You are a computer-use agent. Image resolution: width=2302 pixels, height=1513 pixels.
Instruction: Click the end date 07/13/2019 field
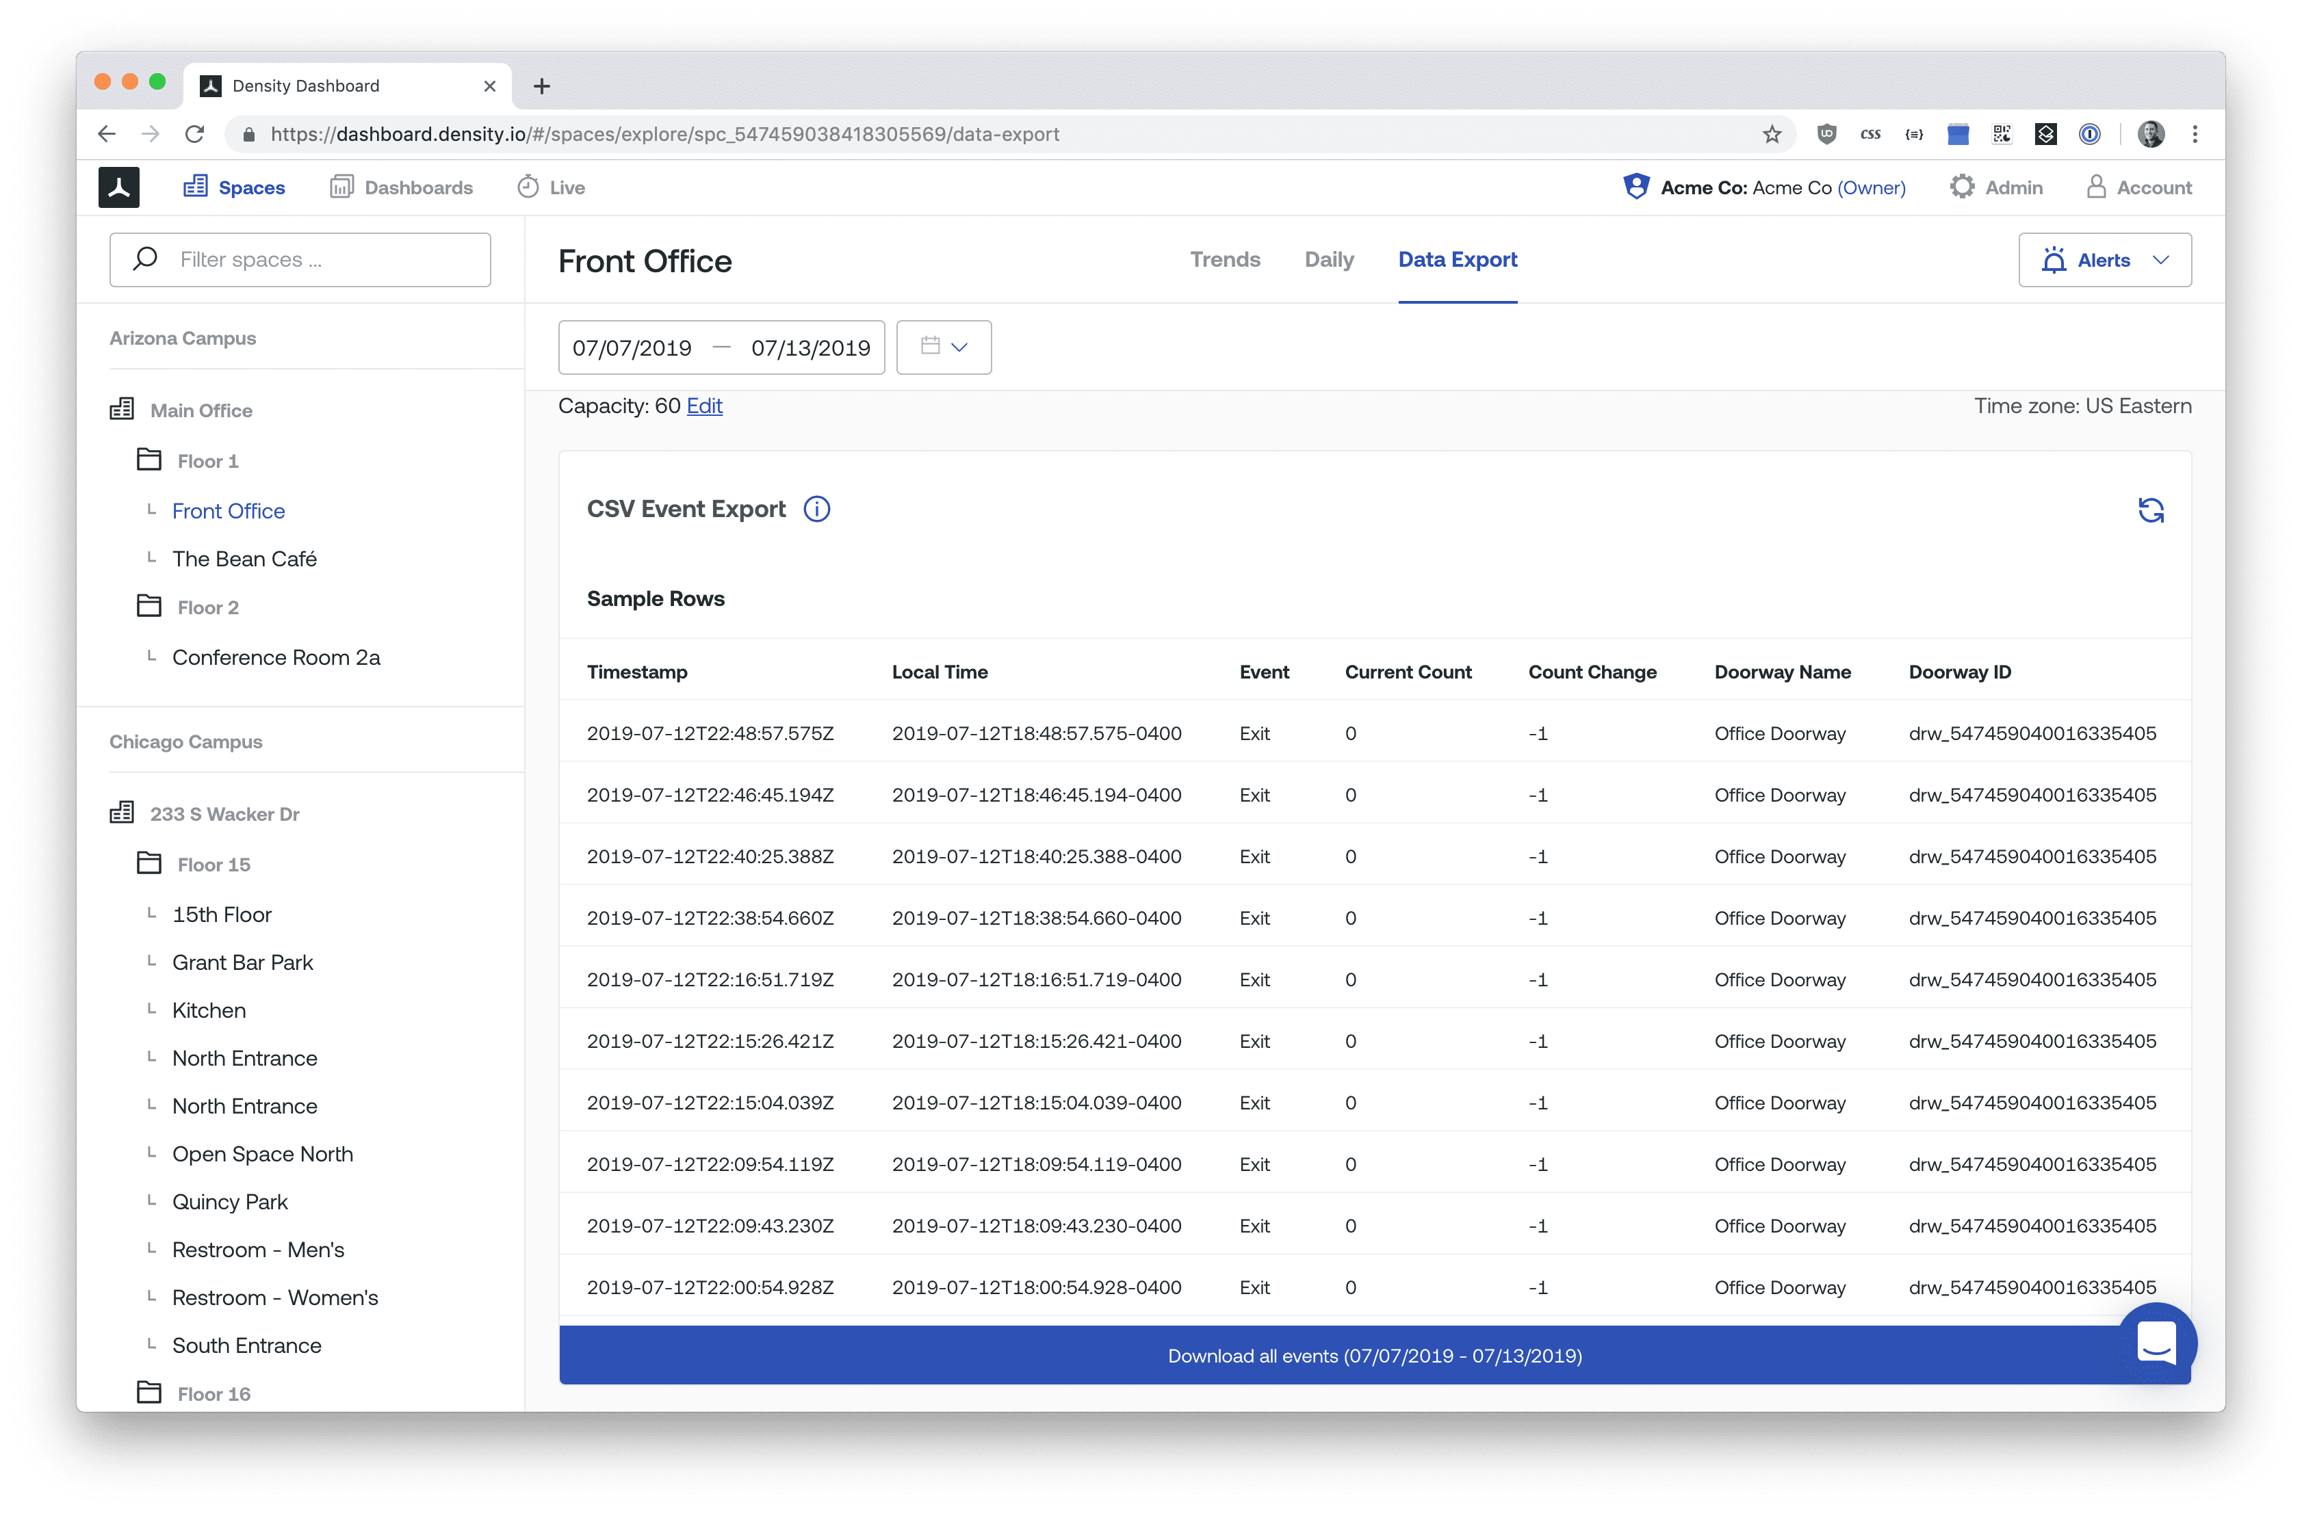click(x=810, y=348)
